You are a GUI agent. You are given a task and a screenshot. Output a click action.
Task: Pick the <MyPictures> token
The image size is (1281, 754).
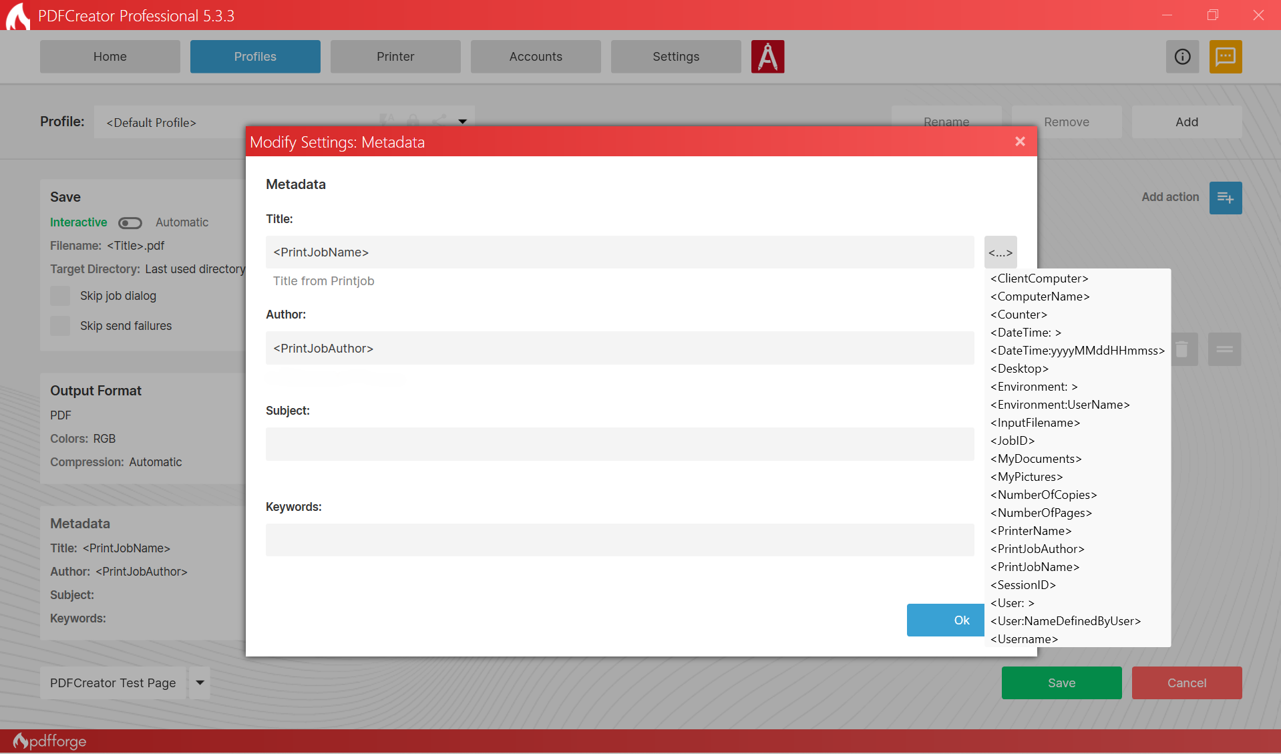(1027, 477)
